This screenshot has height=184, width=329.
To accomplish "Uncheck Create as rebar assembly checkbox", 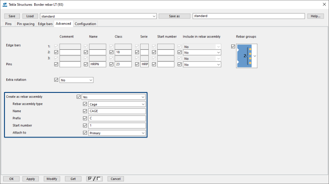I will coord(79,97).
